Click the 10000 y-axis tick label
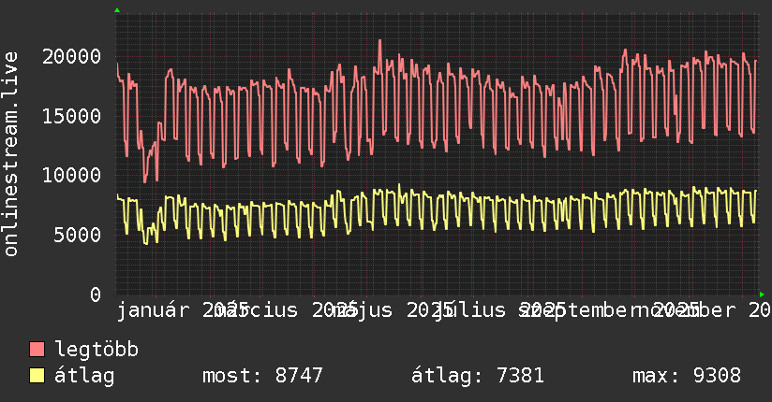This screenshot has height=402, width=772. (71, 176)
